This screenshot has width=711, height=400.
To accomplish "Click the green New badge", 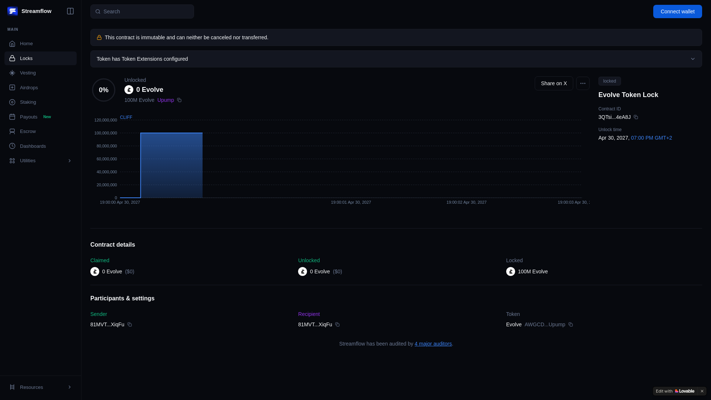I will (x=47, y=117).
